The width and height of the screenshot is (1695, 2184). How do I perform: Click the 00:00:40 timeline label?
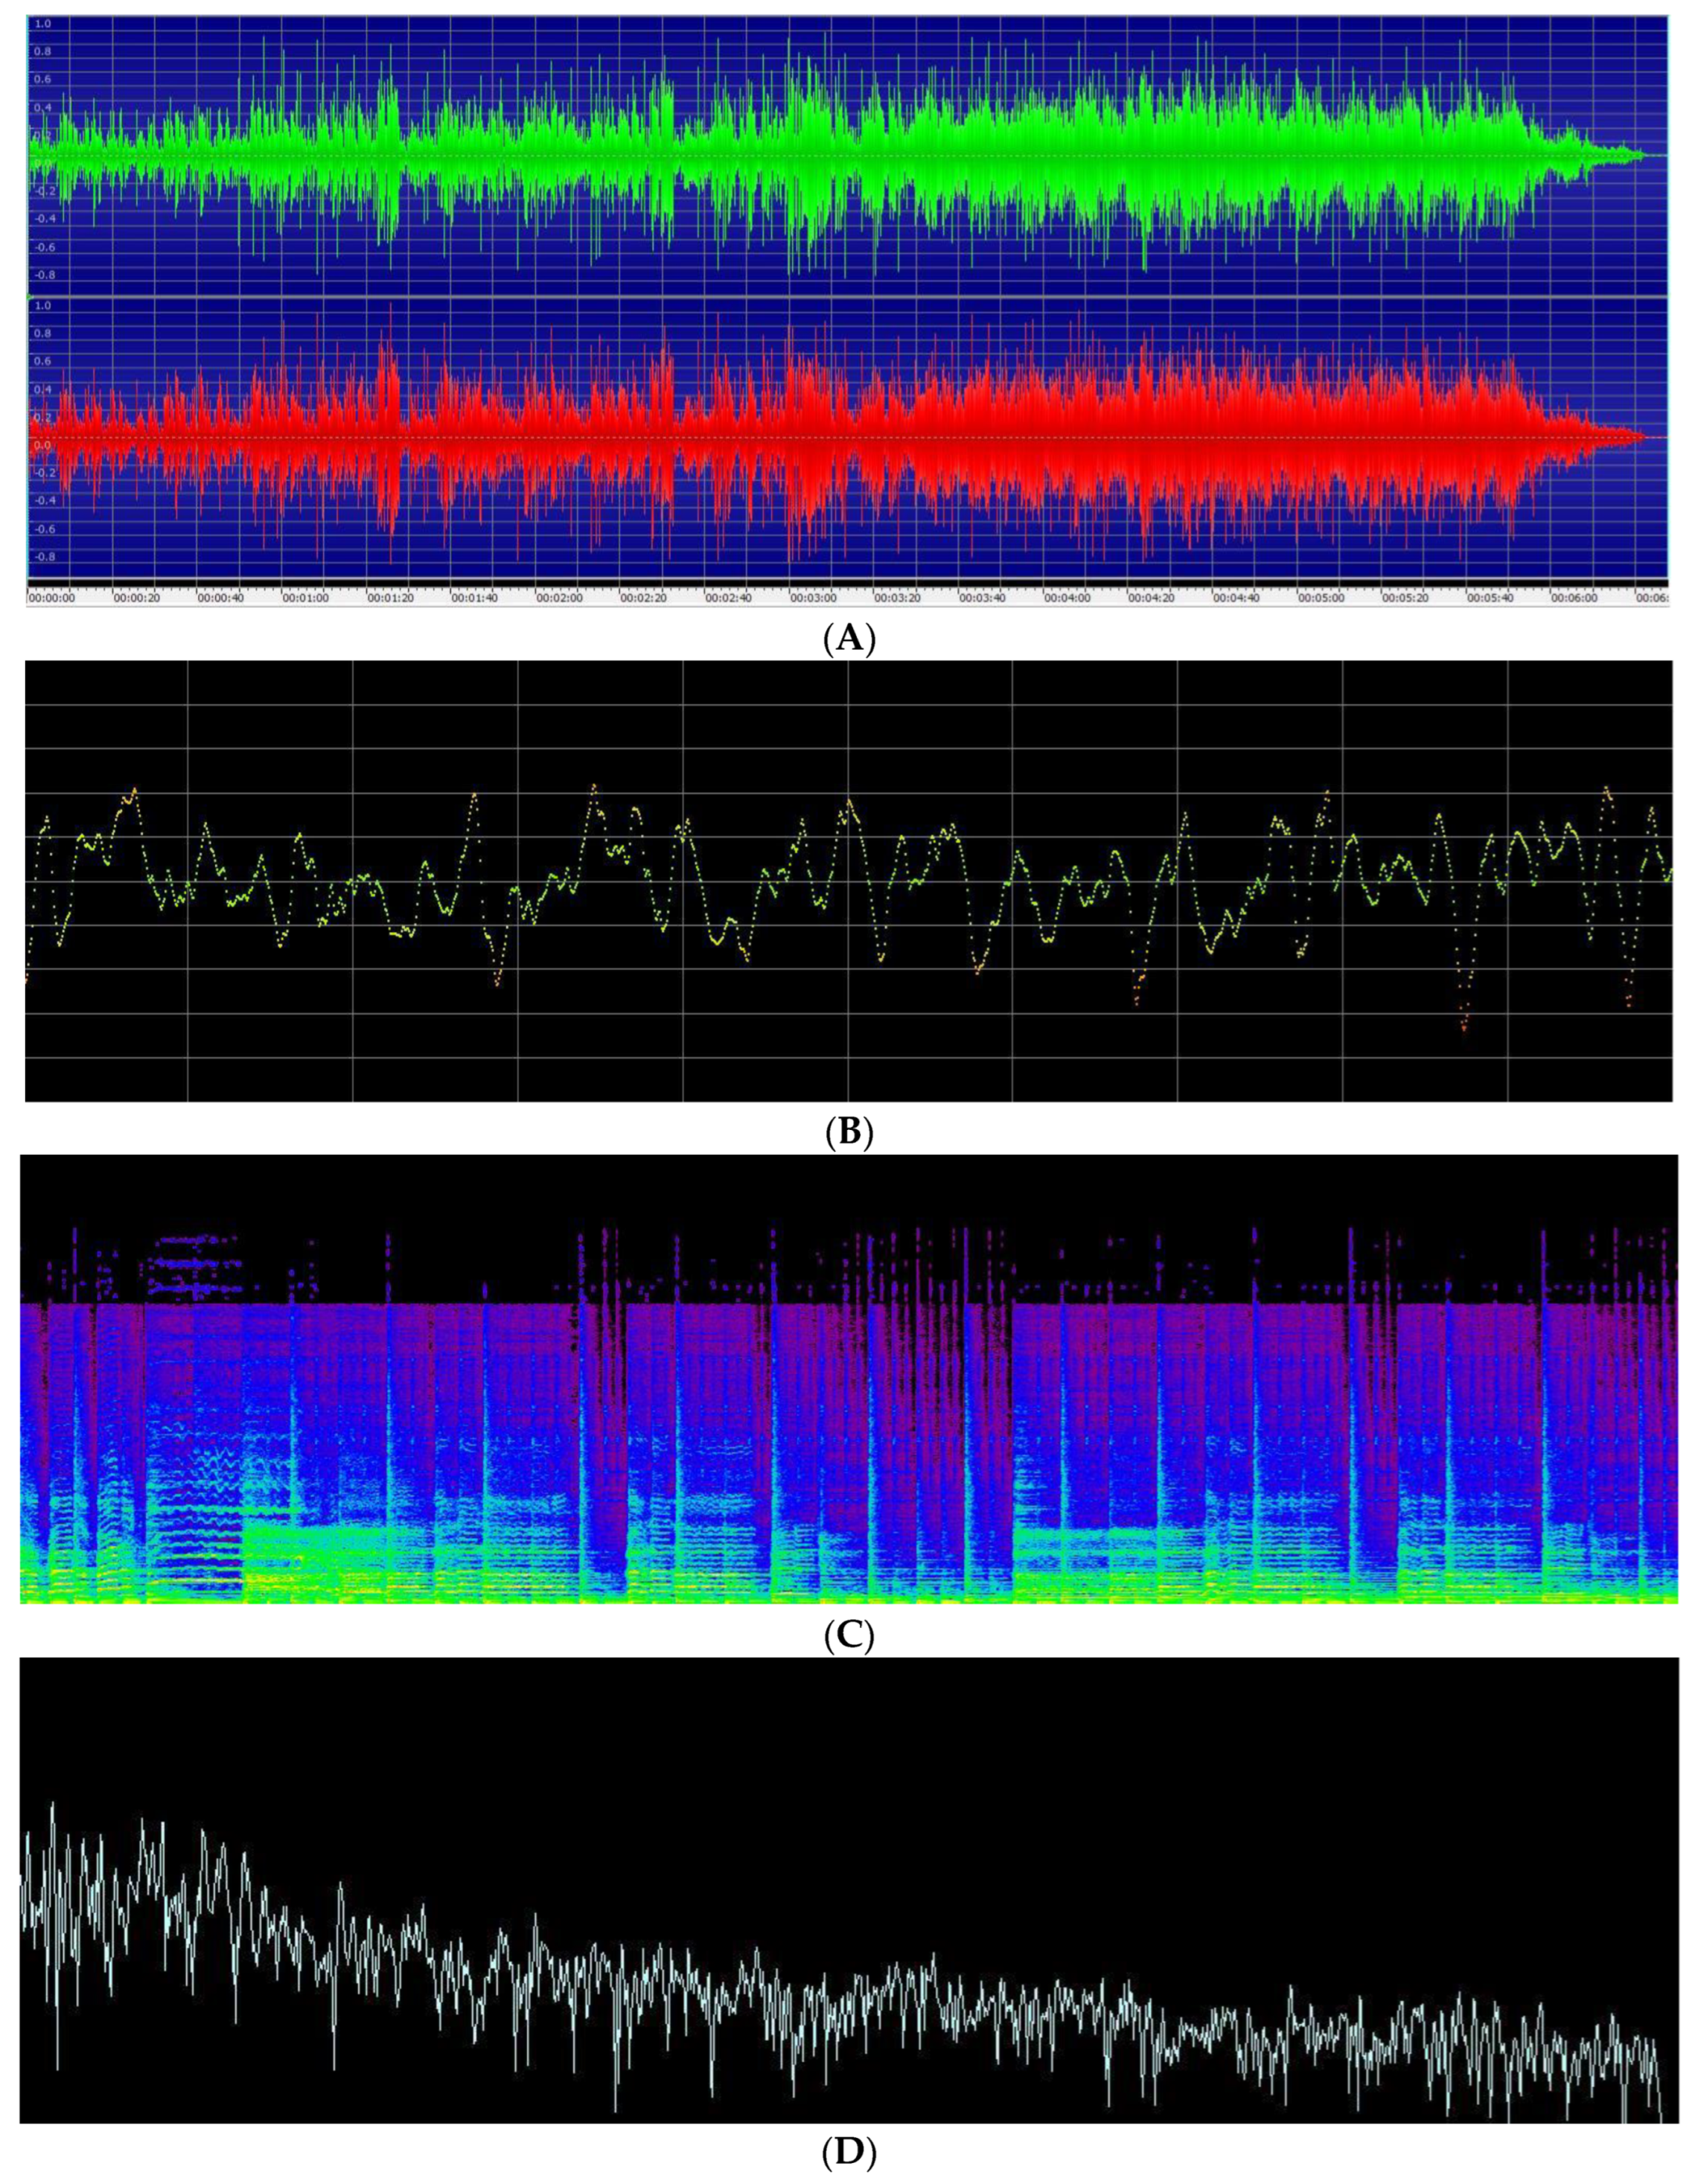point(222,598)
